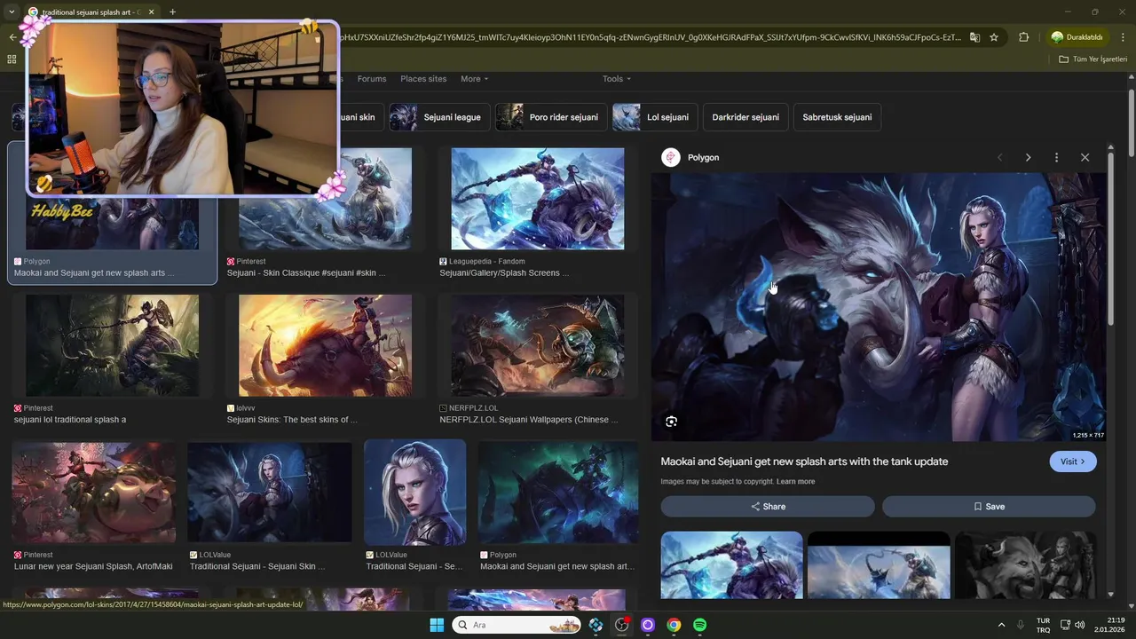Click the preview panel vertical scrollbar
The image size is (1136, 639).
coord(1110,240)
